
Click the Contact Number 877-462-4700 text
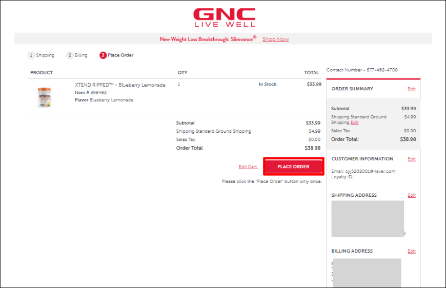pyautogui.click(x=362, y=70)
